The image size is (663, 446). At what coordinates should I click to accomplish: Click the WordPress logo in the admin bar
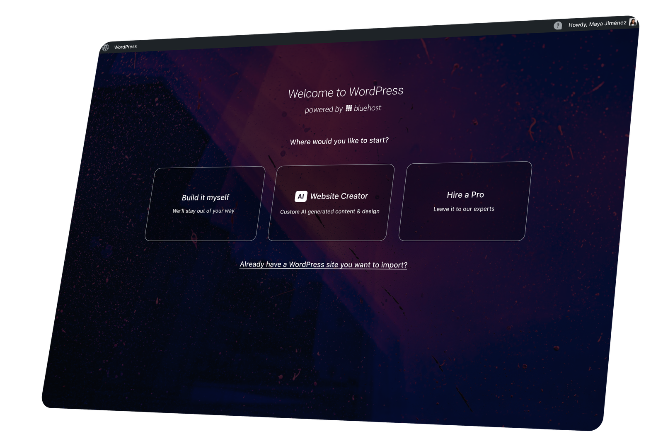tap(105, 48)
